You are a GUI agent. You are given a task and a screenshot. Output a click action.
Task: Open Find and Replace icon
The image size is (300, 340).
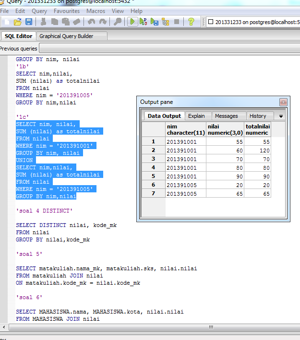click(x=117, y=22)
